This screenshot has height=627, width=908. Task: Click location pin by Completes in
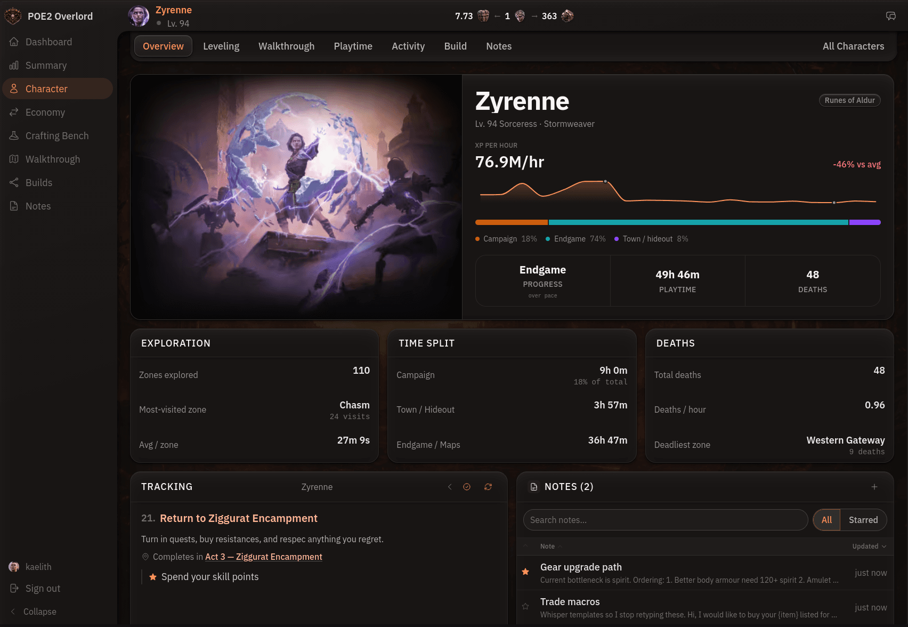click(145, 557)
